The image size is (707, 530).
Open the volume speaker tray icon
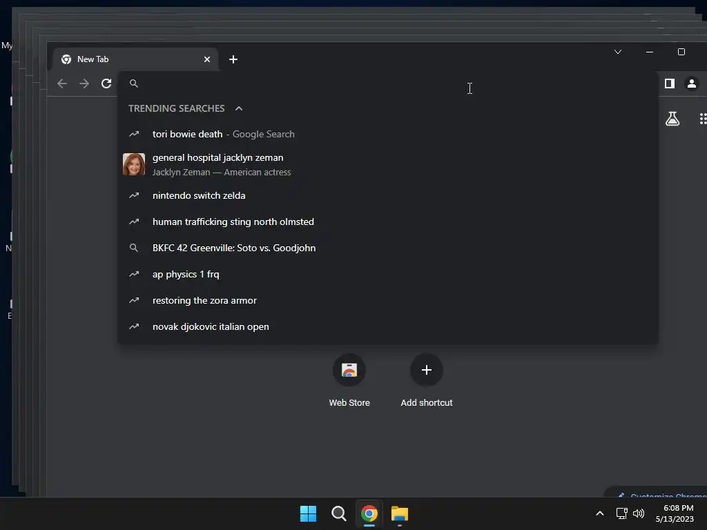coord(639,513)
